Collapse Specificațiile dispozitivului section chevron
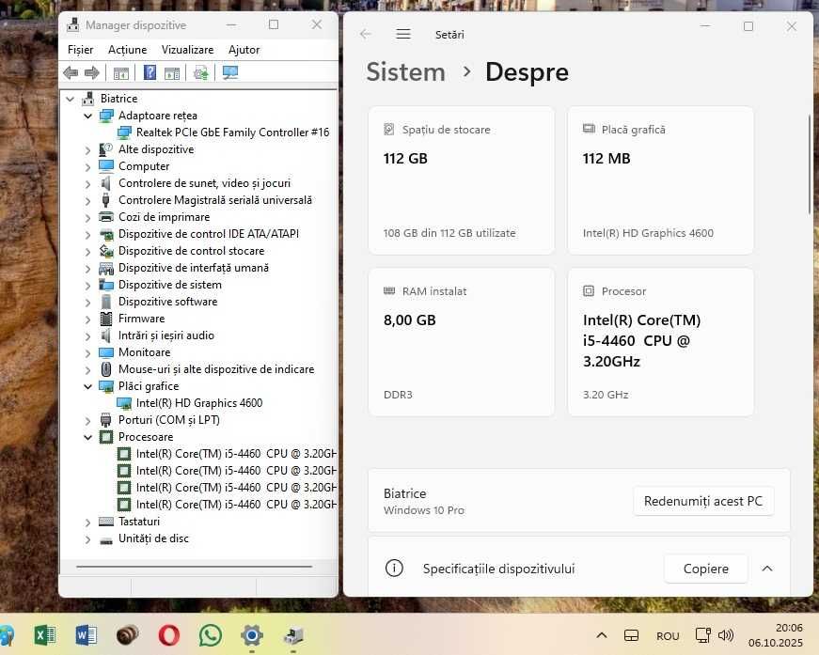The width and height of the screenshot is (819, 655). 766,569
